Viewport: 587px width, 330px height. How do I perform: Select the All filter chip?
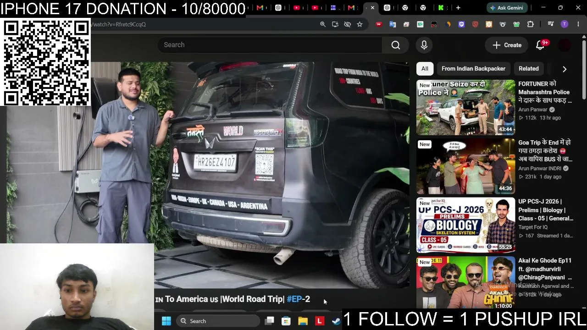click(425, 69)
